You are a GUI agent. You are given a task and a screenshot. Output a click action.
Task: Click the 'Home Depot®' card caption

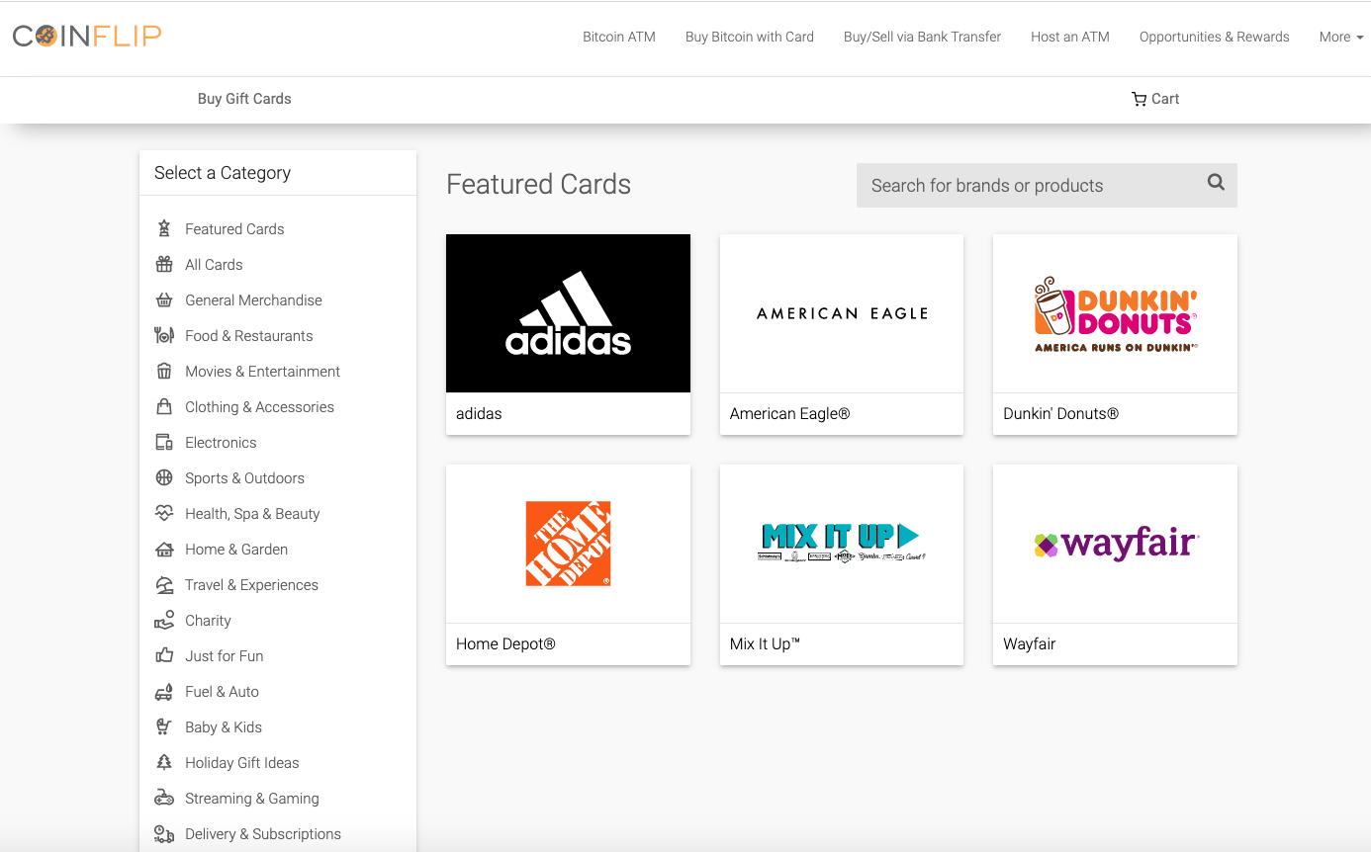505,643
